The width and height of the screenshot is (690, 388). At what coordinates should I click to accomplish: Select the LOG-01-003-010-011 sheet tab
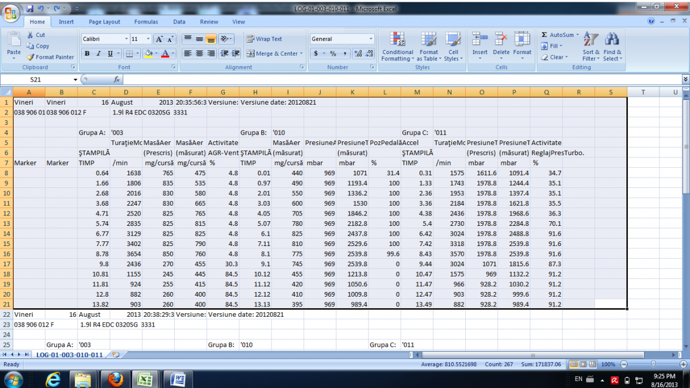70,355
